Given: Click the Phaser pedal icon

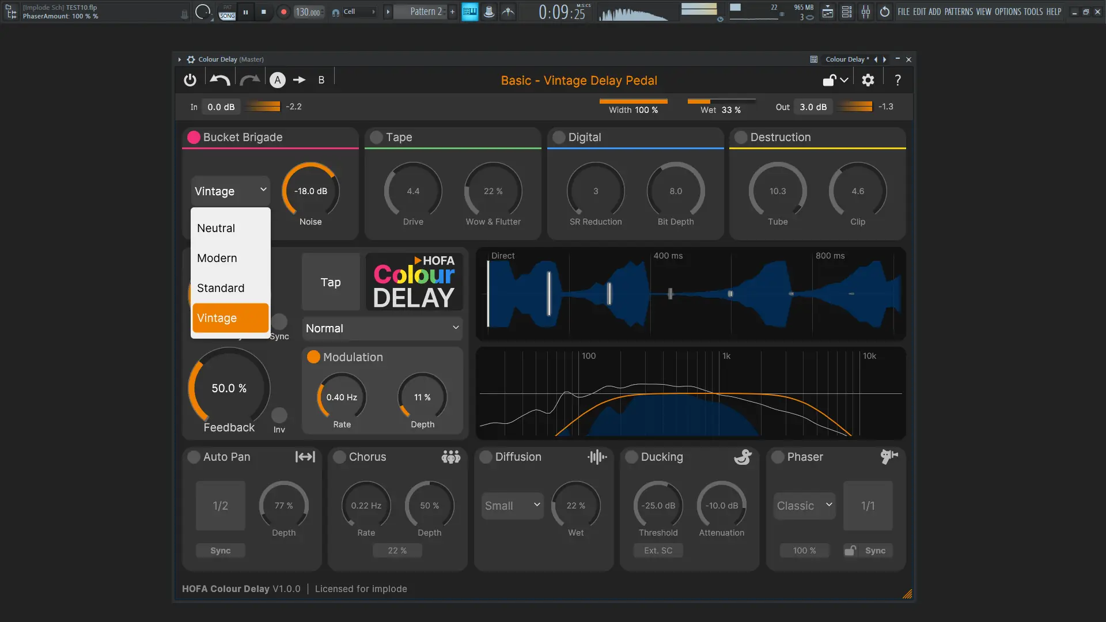Looking at the screenshot, I should pos(888,457).
